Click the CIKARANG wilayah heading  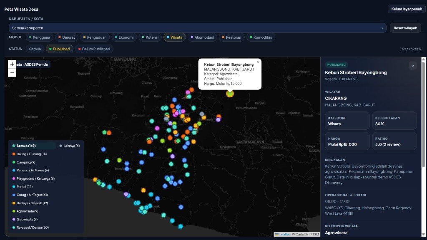(x=336, y=98)
